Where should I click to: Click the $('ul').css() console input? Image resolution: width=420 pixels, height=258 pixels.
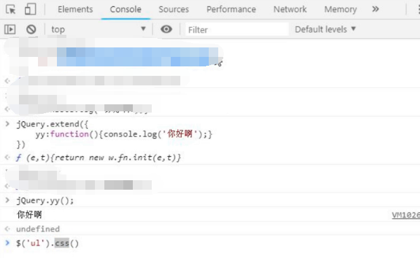[x=47, y=243]
